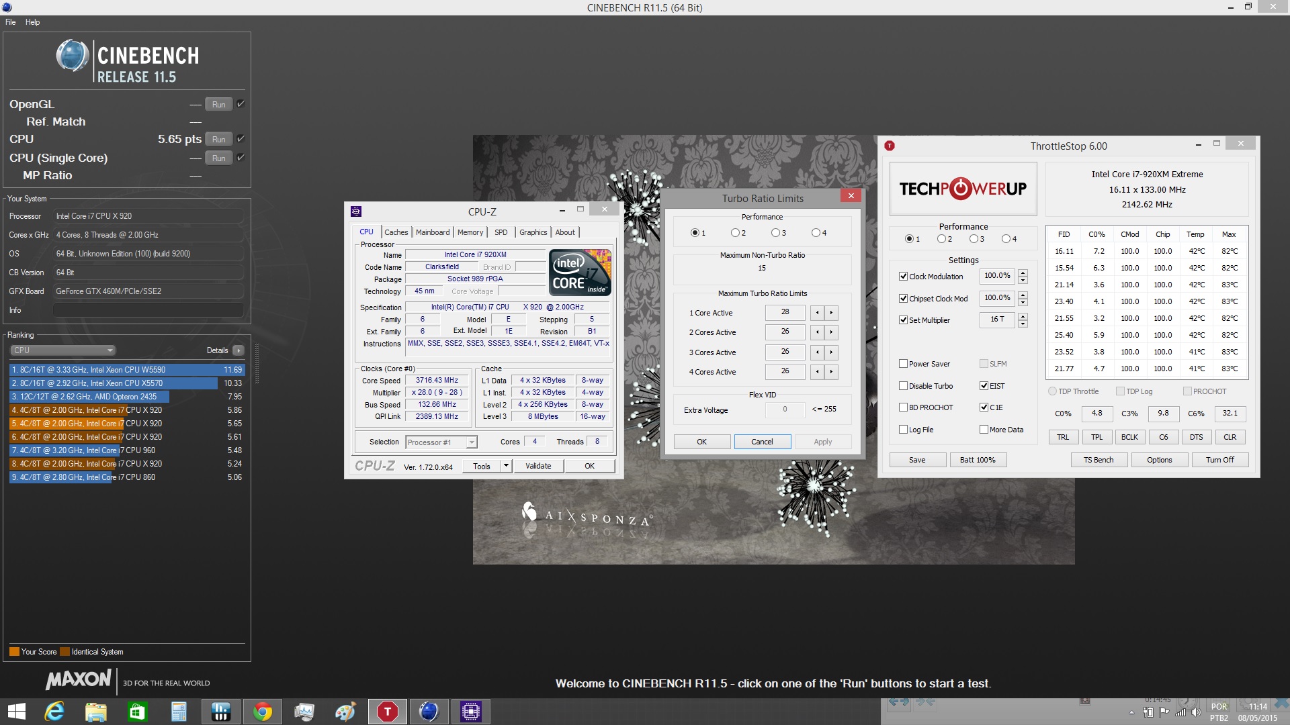Click the Info field in Your System

pyautogui.click(x=148, y=310)
